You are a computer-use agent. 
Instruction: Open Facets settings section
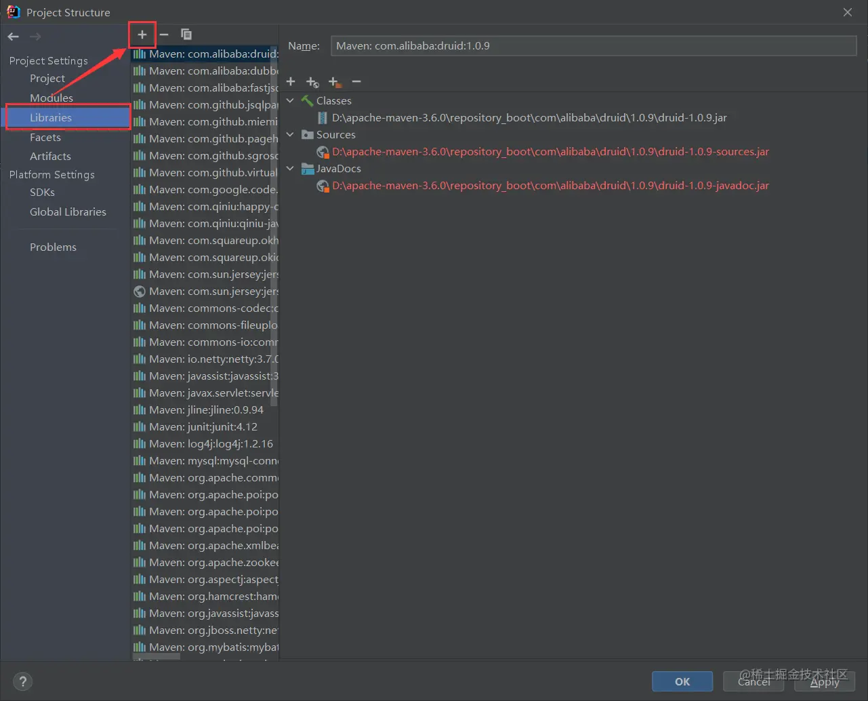[45, 137]
